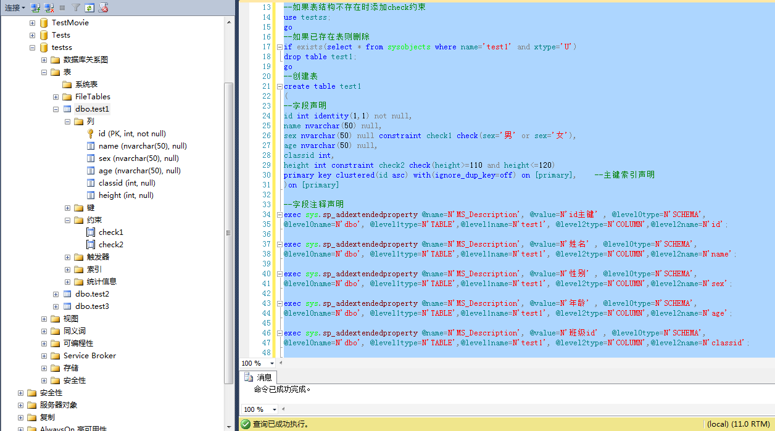Expand the TestMovie database node
The width and height of the screenshot is (775, 431).
point(33,23)
